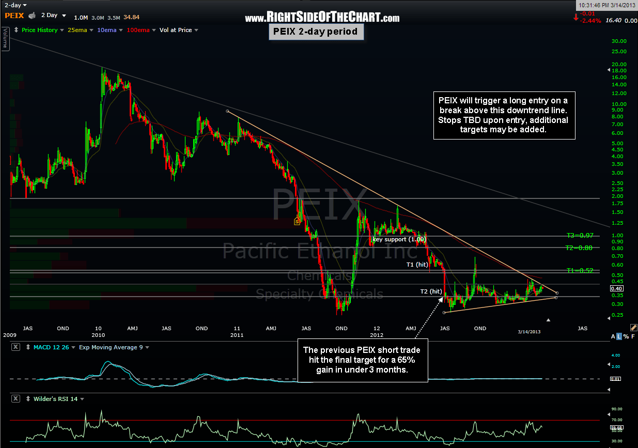Click the 16.40 value at top right
This screenshot has width=638, height=448.
click(613, 20)
